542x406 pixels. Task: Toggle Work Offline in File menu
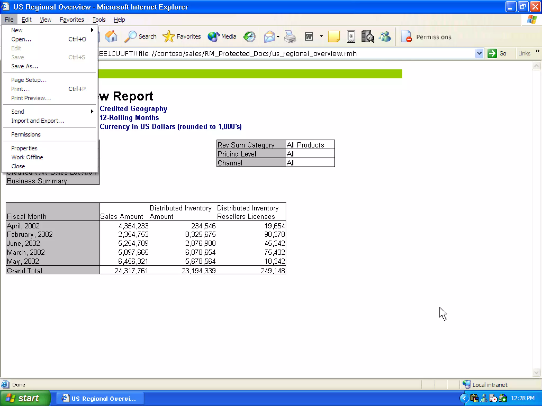(27, 157)
